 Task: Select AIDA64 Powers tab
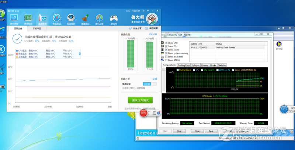205,65
